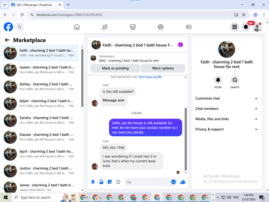Mute this conversation bell icon
The image size is (269, 202).
218,80
